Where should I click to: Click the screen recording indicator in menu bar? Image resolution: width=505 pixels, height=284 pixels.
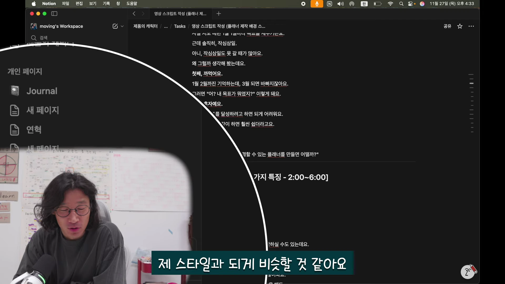303,4
